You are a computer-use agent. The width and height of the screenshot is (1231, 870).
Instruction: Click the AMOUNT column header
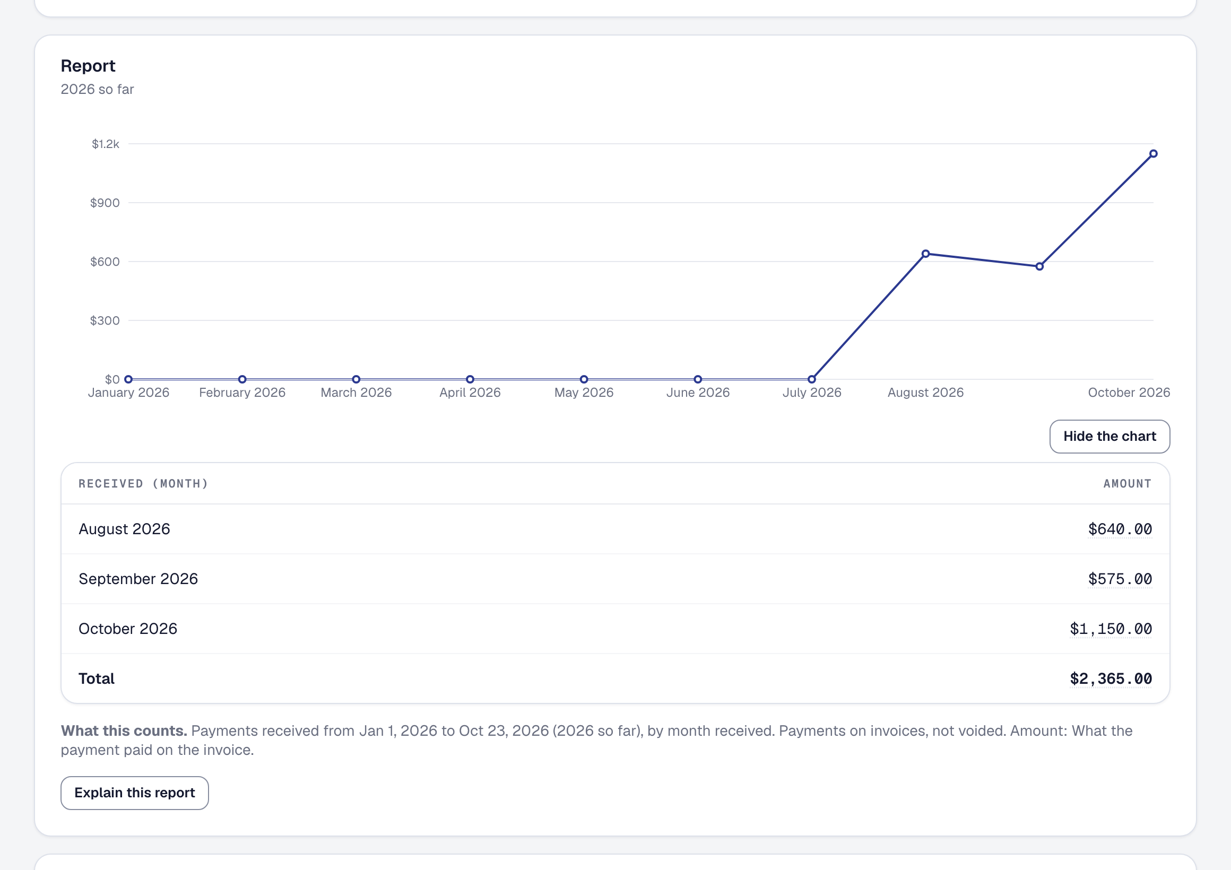point(1127,483)
